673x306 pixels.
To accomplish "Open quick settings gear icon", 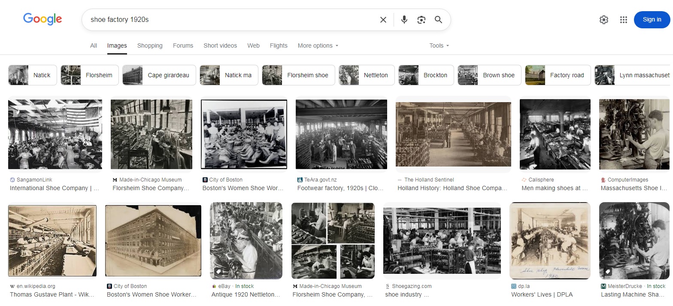I will point(604,20).
